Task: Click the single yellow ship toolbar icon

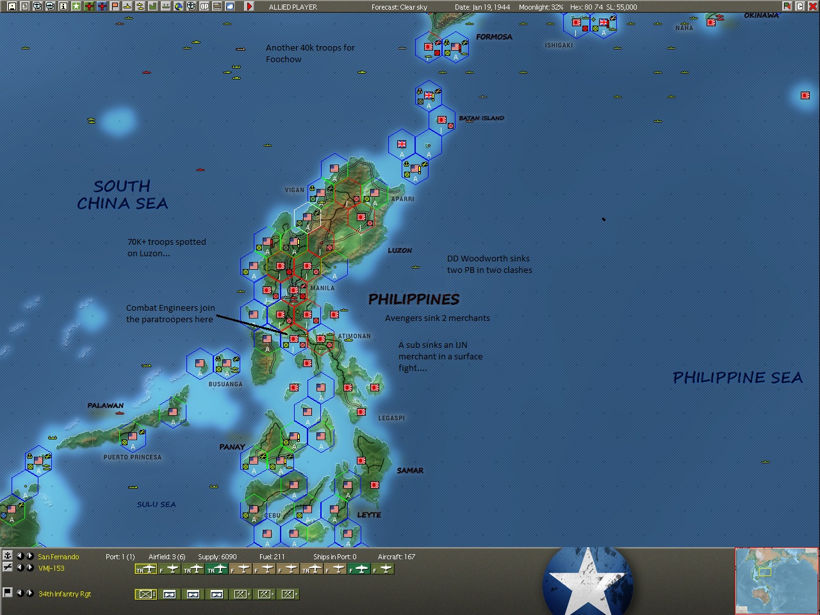Action: 127,6
